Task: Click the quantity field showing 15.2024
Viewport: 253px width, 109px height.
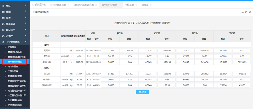Action: click(x=223, y=74)
